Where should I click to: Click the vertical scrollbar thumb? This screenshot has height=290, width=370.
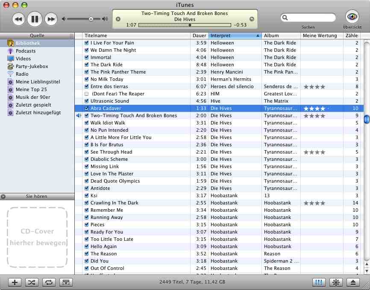coord(367,119)
